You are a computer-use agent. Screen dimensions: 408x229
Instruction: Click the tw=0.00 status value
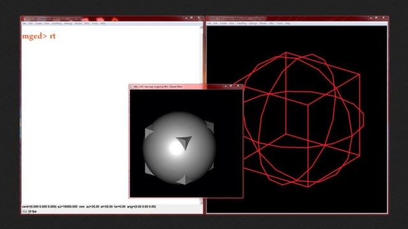pyautogui.click(x=120, y=207)
